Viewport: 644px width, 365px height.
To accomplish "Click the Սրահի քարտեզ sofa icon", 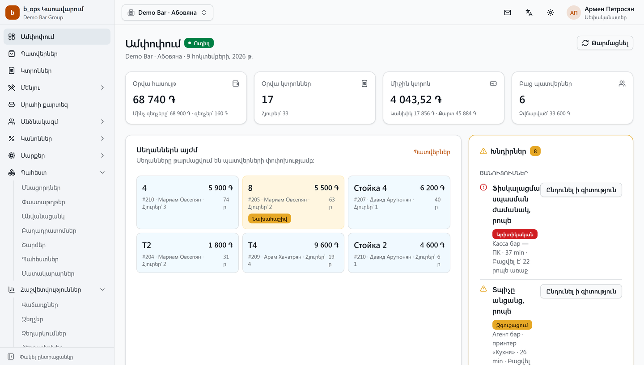I will (x=12, y=105).
